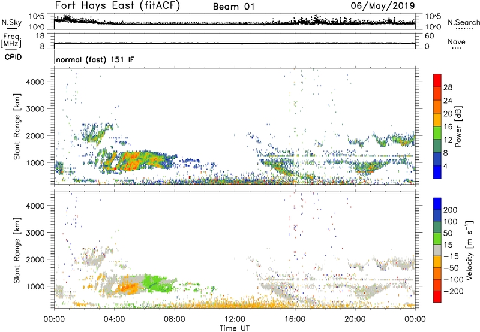
Task: Select the "N.Sky" legend label
Action: [11, 22]
